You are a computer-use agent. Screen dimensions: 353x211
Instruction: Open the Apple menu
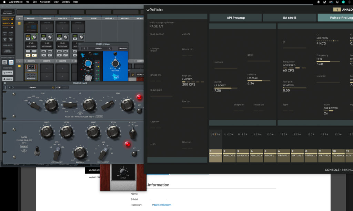(4, 2)
